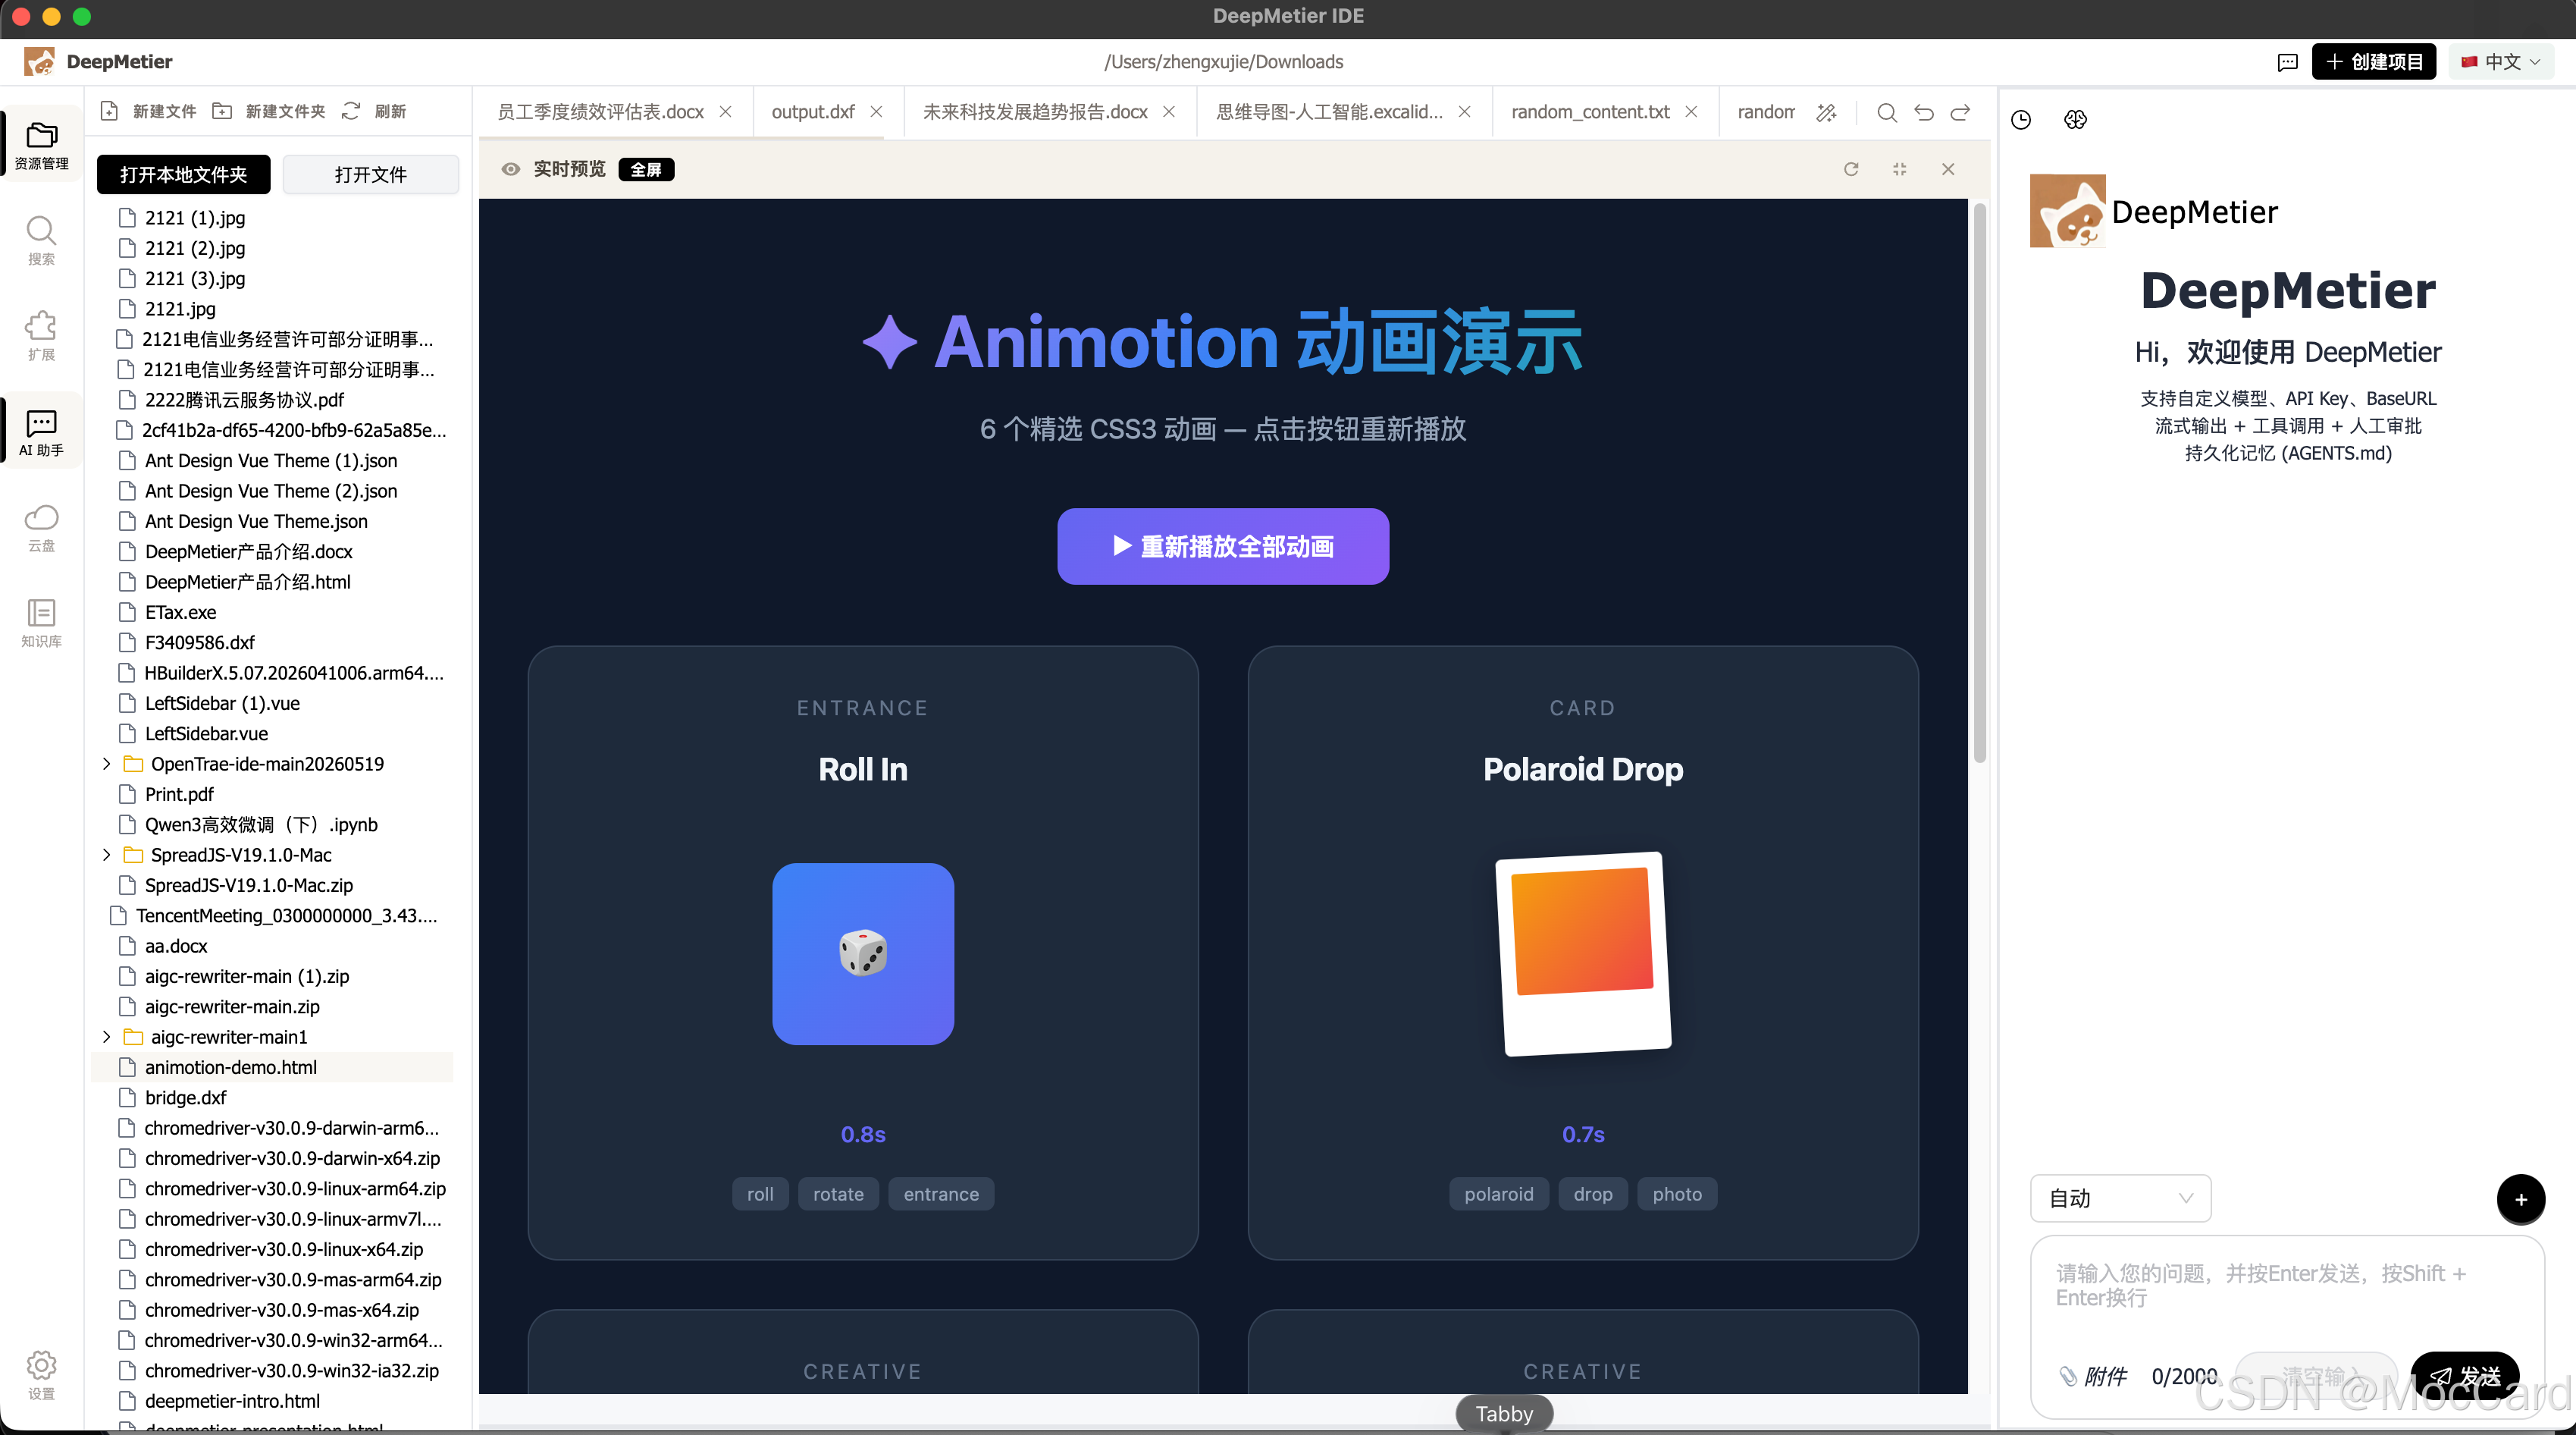2576x1435 pixels.
Task: Click the 新建文件 new file icon
Action: (x=110, y=111)
